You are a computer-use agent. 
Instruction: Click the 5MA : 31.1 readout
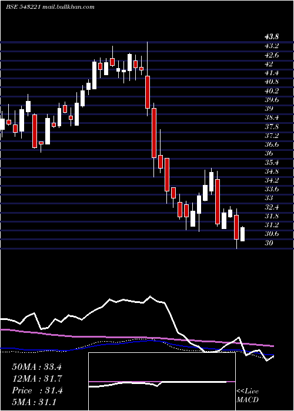34,402
